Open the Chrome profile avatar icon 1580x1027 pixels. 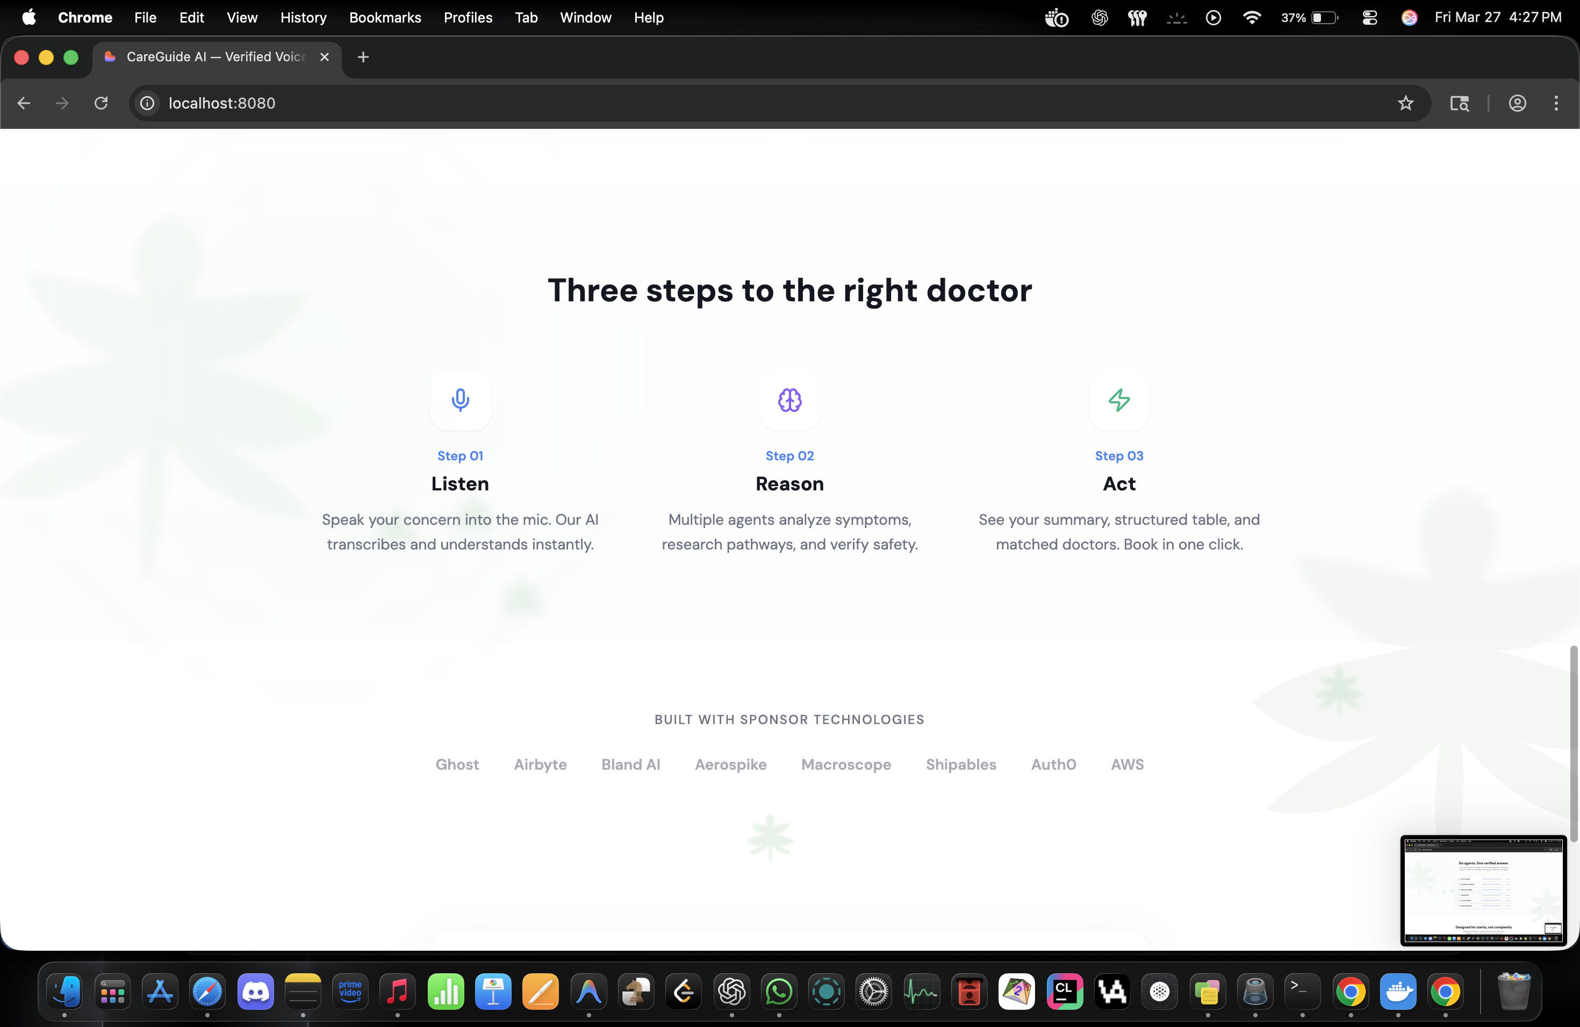pos(1517,104)
